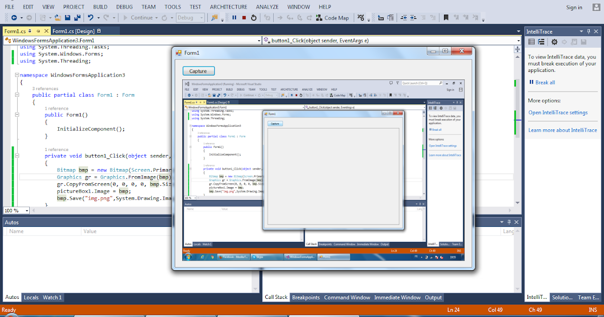Switch to the Breakpoints tab

pyautogui.click(x=306, y=297)
